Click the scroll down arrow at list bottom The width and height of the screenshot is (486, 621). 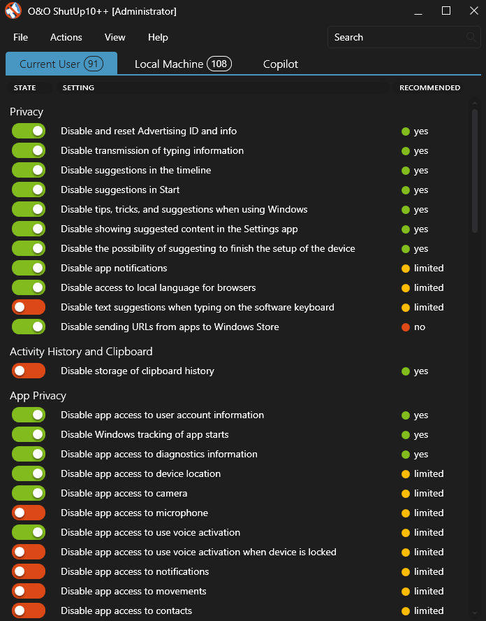tap(475, 614)
